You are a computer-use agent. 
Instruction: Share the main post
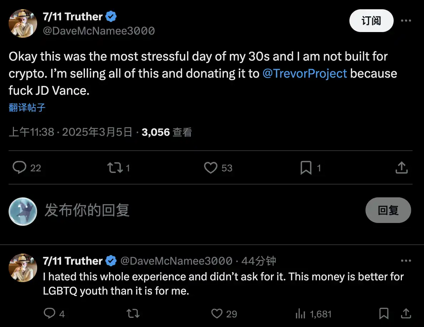point(402,167)
